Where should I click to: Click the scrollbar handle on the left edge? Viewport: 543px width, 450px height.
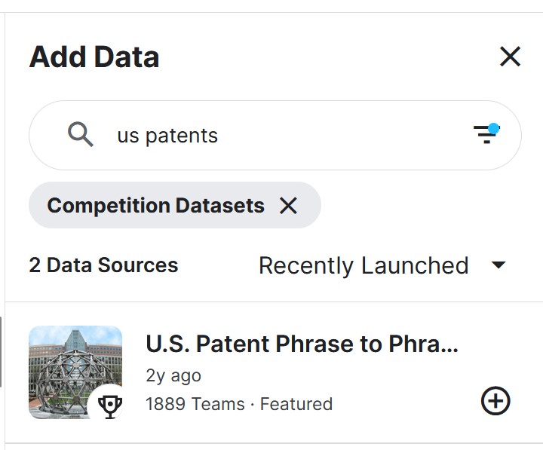pos(1,352)
